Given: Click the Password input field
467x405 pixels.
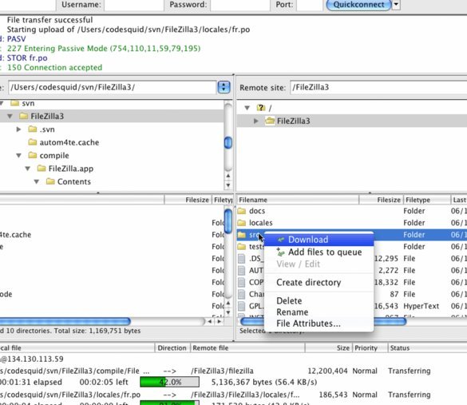Looking at the screenshot, I should pyautogui.click(x=240, y=5).
